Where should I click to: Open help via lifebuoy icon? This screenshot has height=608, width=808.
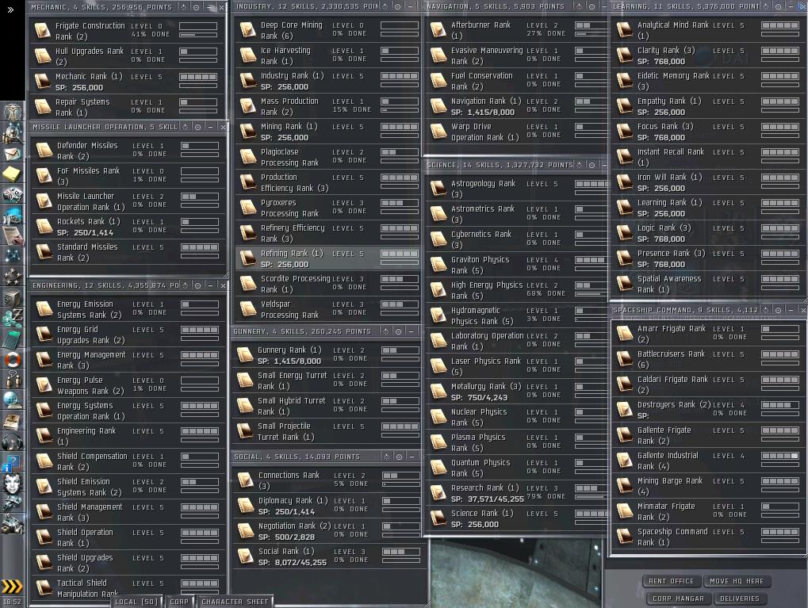coord(13,359)
